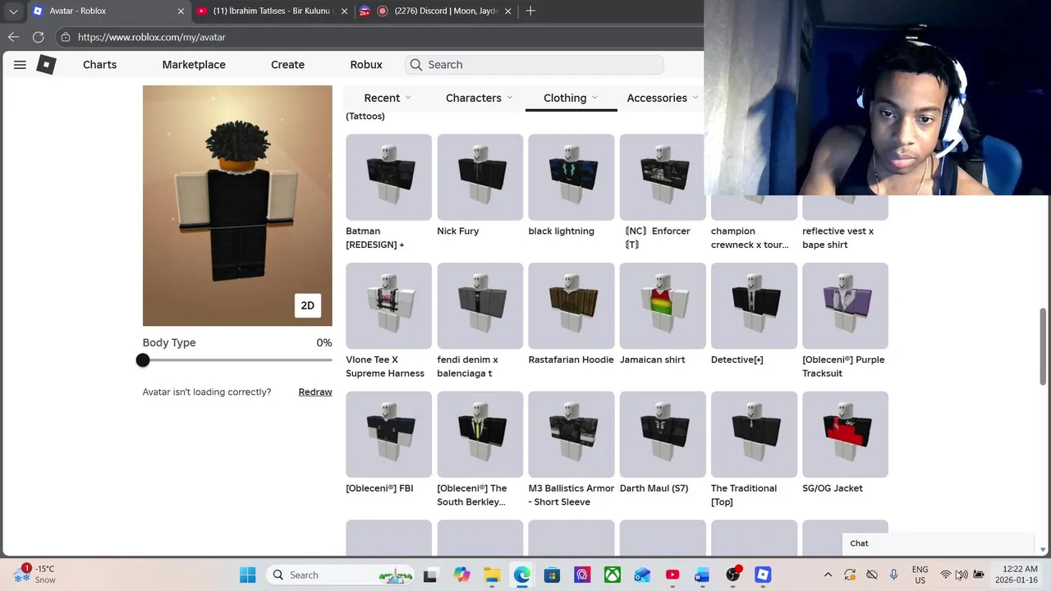Select the Nick Fury shirt
The height and width of the screenshot is (591, 1051).
(480, 177)
